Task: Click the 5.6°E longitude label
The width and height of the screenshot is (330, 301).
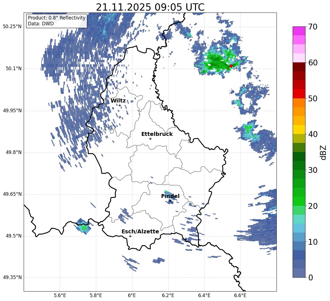Action: [60, 295]
